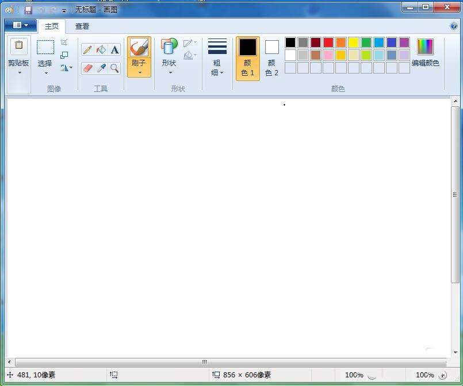Pick the red color swatch
463x386 pixels.
point(328,43)
